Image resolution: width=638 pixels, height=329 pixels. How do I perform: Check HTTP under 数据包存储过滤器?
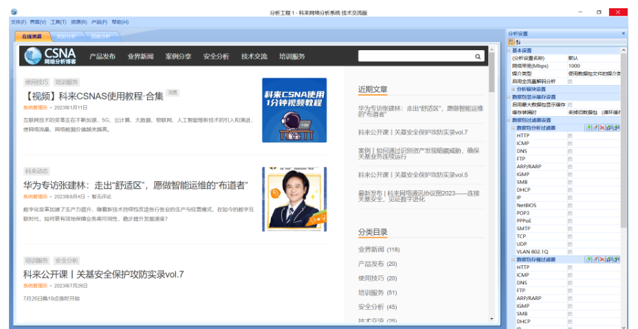click(570, 268)
